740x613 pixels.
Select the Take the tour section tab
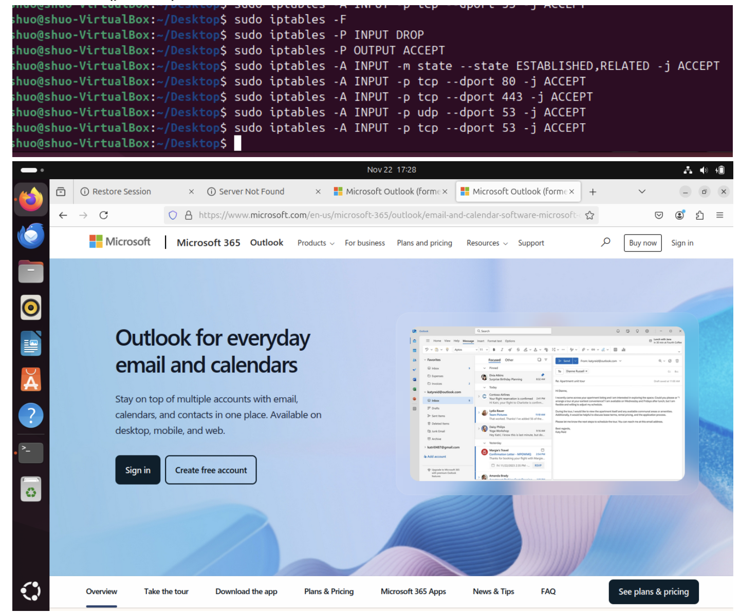click(x=166, y=591)
